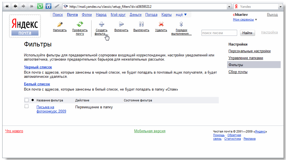286x160 pixels.
Task: Open the footer Статистика link
Action: [x=232, y=139]
